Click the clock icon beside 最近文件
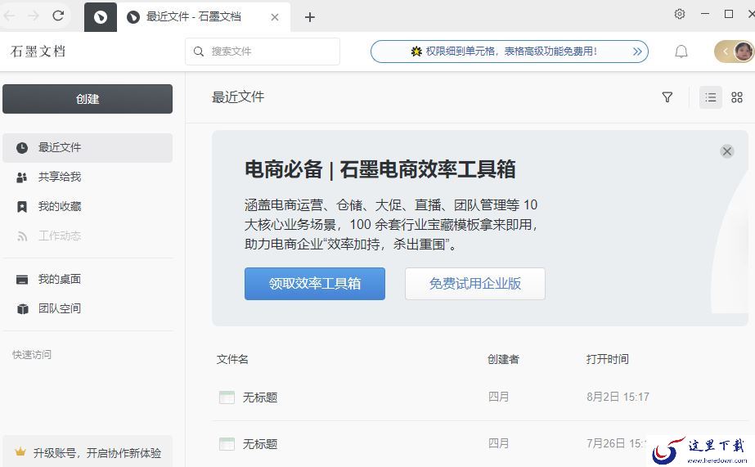Screen dimensions: 755x467 tap(21, 148)
